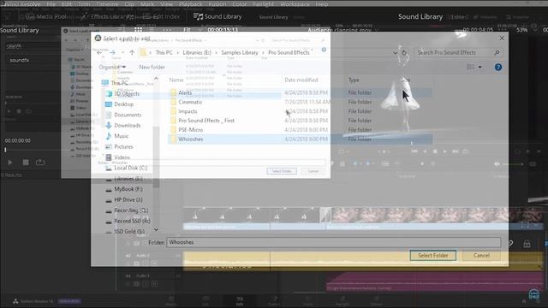This screenshot has height=308, width=548.
Task: Click the Folder name field containing Whooshes
Action: point(333,242)
